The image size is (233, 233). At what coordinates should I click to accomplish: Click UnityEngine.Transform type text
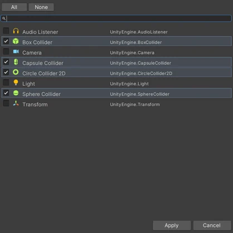[x=135, y=105]
